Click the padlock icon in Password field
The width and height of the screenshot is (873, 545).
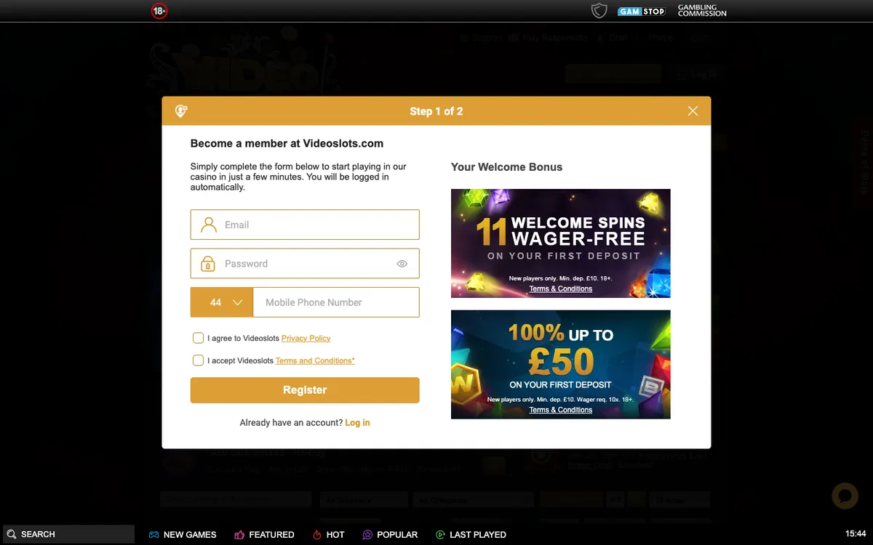coord(208,263)
